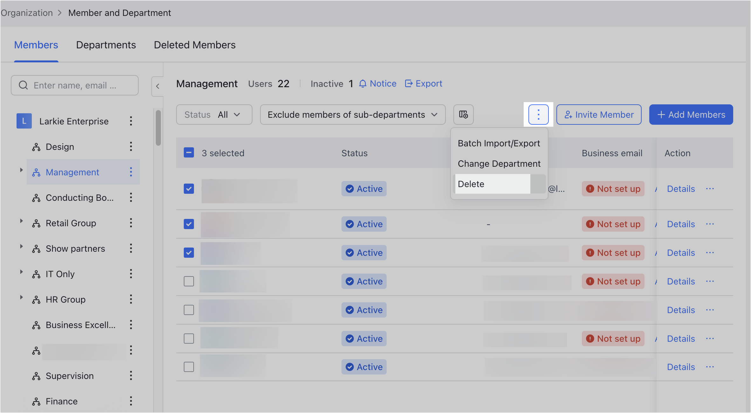Switch to the Deleted Members tab
Viewport: 751px width, 413px height.
195,45
